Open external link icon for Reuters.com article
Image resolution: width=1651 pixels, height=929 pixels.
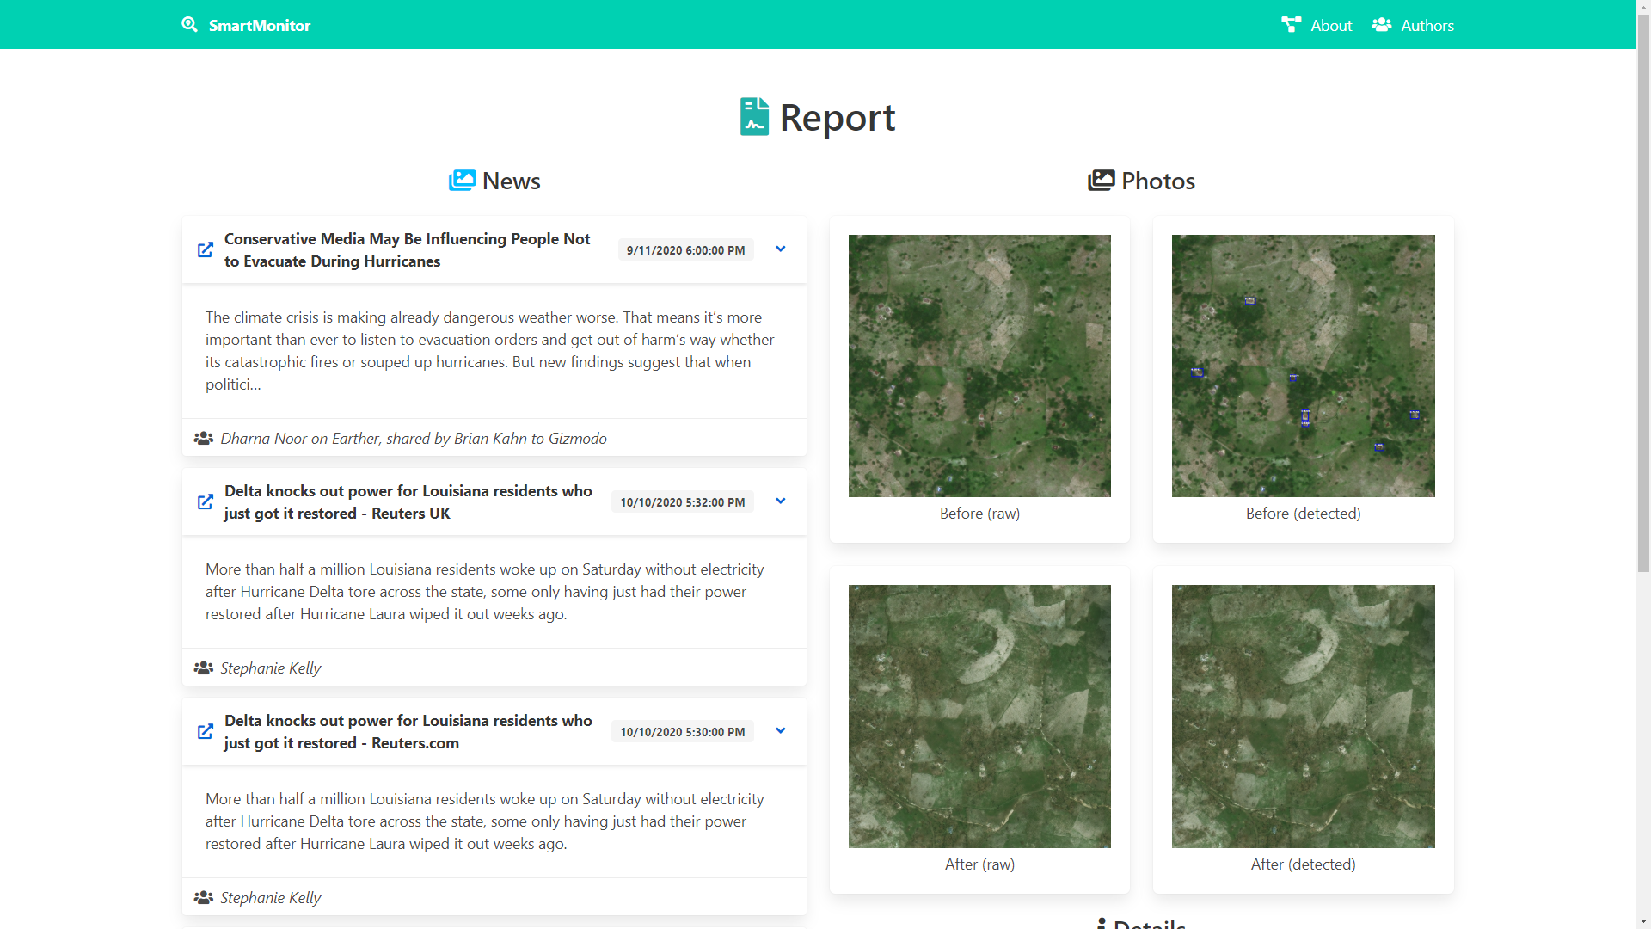pyautogui.click(x=205, y=731)
